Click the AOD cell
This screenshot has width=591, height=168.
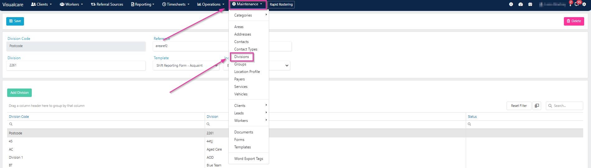pyautogui.click(x=210, y=157)
